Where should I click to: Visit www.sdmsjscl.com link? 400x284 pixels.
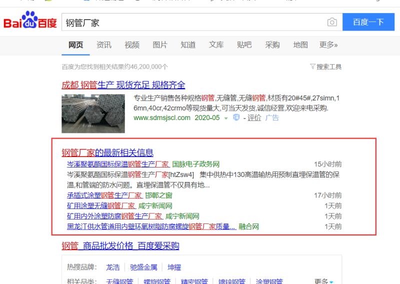coord(162,117)
